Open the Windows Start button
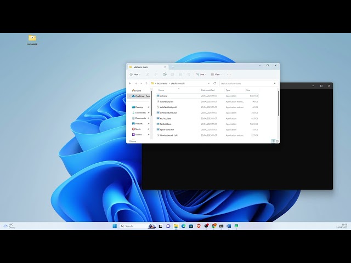This screenshot has width=351, height=263. [115, 226]
